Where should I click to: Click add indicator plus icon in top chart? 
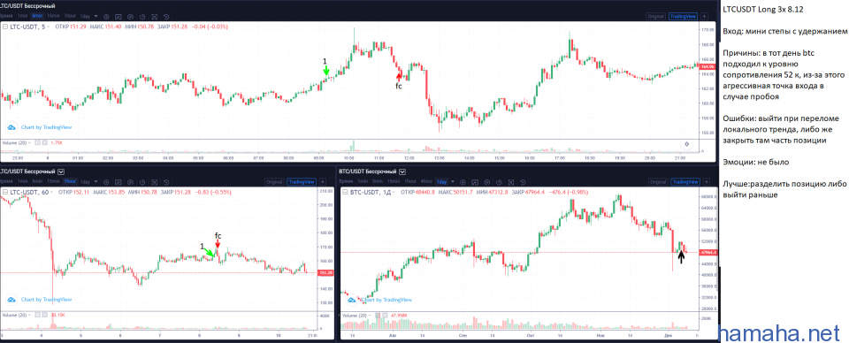point(106,17)
